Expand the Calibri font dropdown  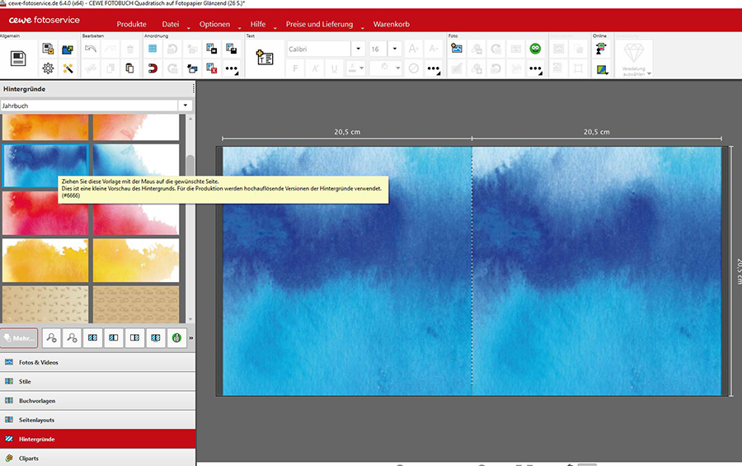pyautogui.click(x=358, y=49)
